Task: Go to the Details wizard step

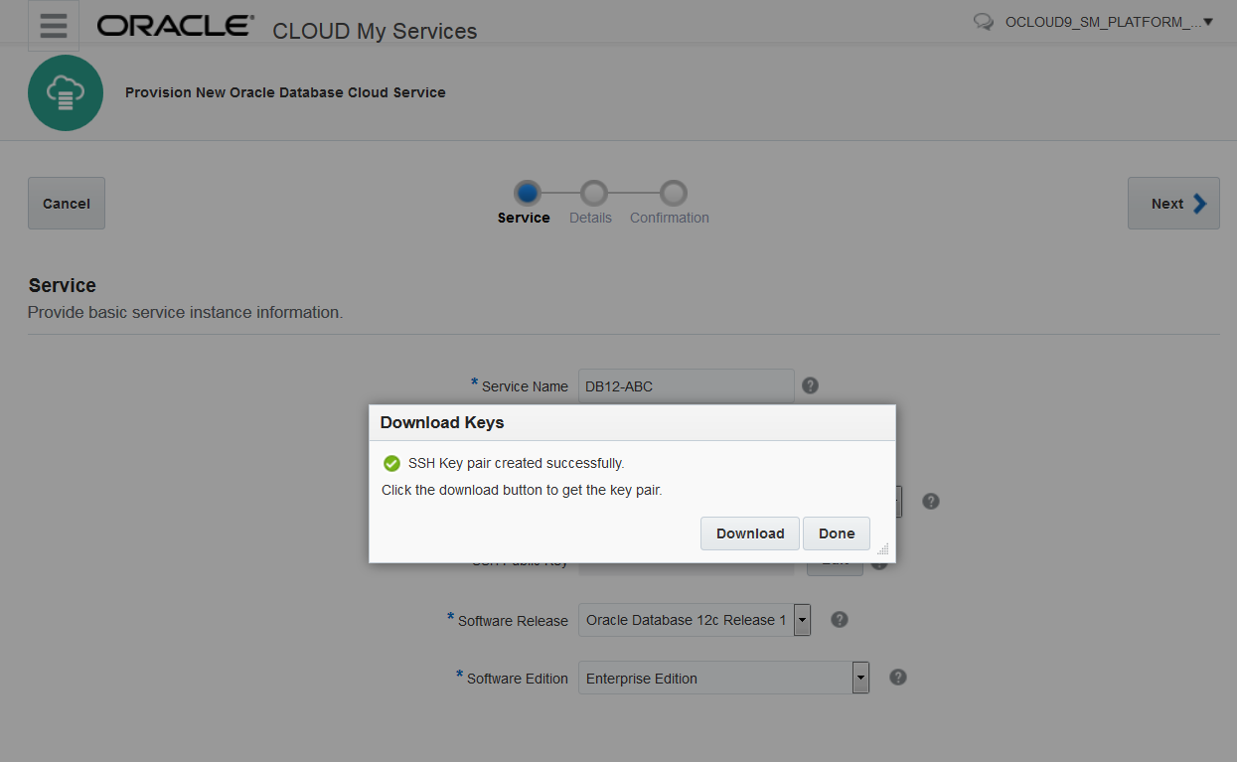Action: click(x=591, y=194)
